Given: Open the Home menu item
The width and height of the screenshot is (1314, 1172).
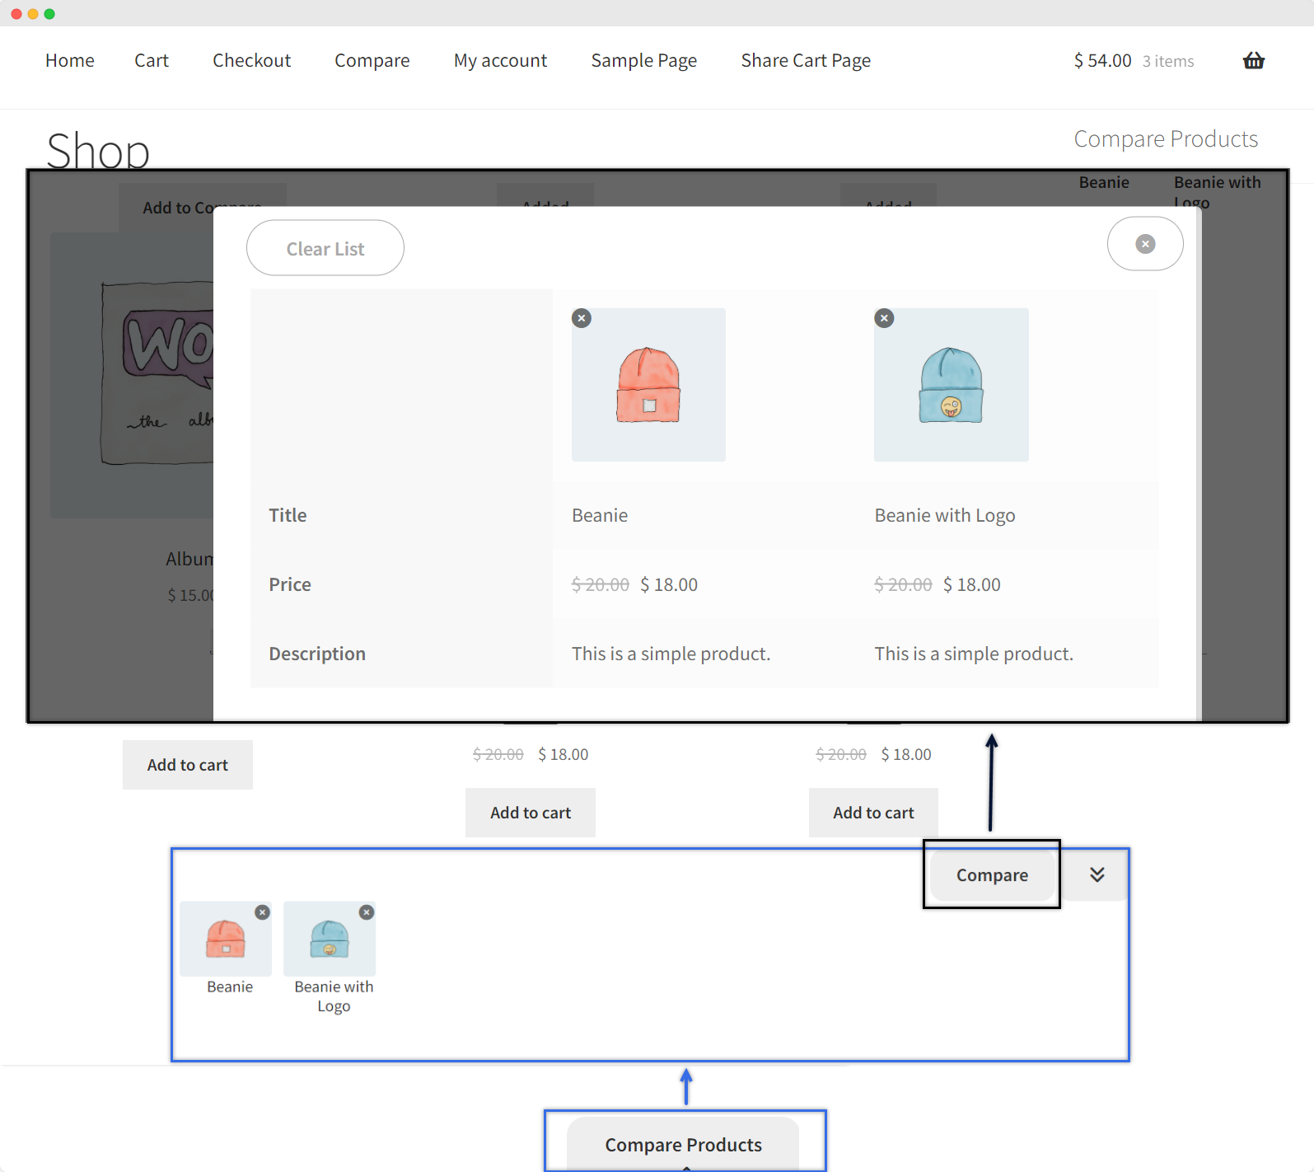Looking at the screenshot, I should click(x=70, y=60).
